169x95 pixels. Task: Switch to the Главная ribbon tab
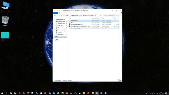[61, 13]
